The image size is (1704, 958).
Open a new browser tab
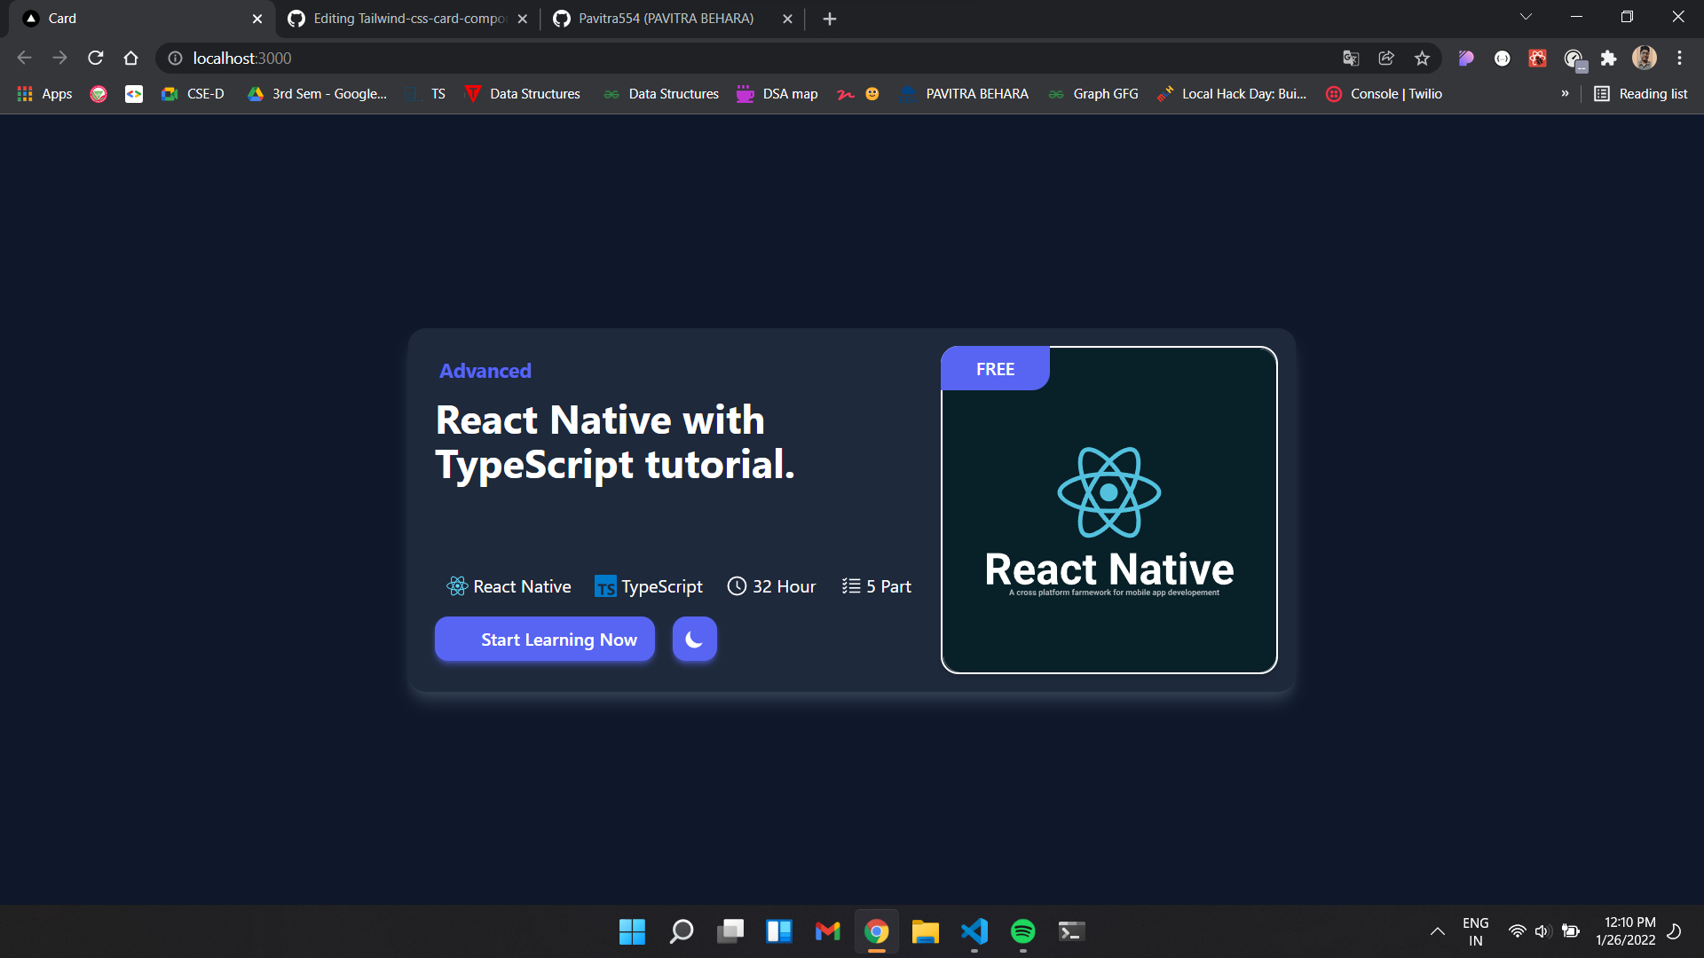[x=829, y=19]
